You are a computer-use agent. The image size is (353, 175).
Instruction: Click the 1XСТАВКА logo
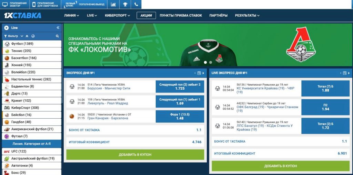click(x=22, y=15)
